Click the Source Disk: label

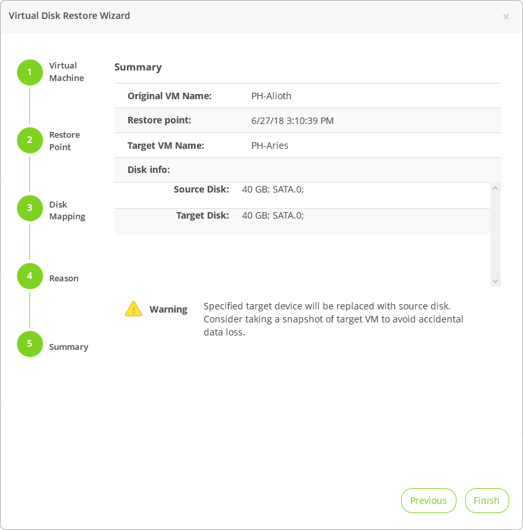click(x=202, y=189)
